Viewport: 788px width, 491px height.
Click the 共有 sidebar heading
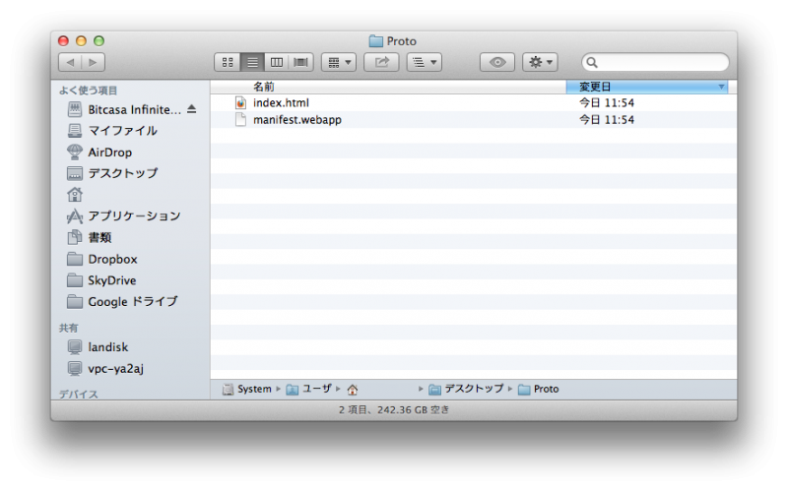pyautogui.click(x=68, y=329)
